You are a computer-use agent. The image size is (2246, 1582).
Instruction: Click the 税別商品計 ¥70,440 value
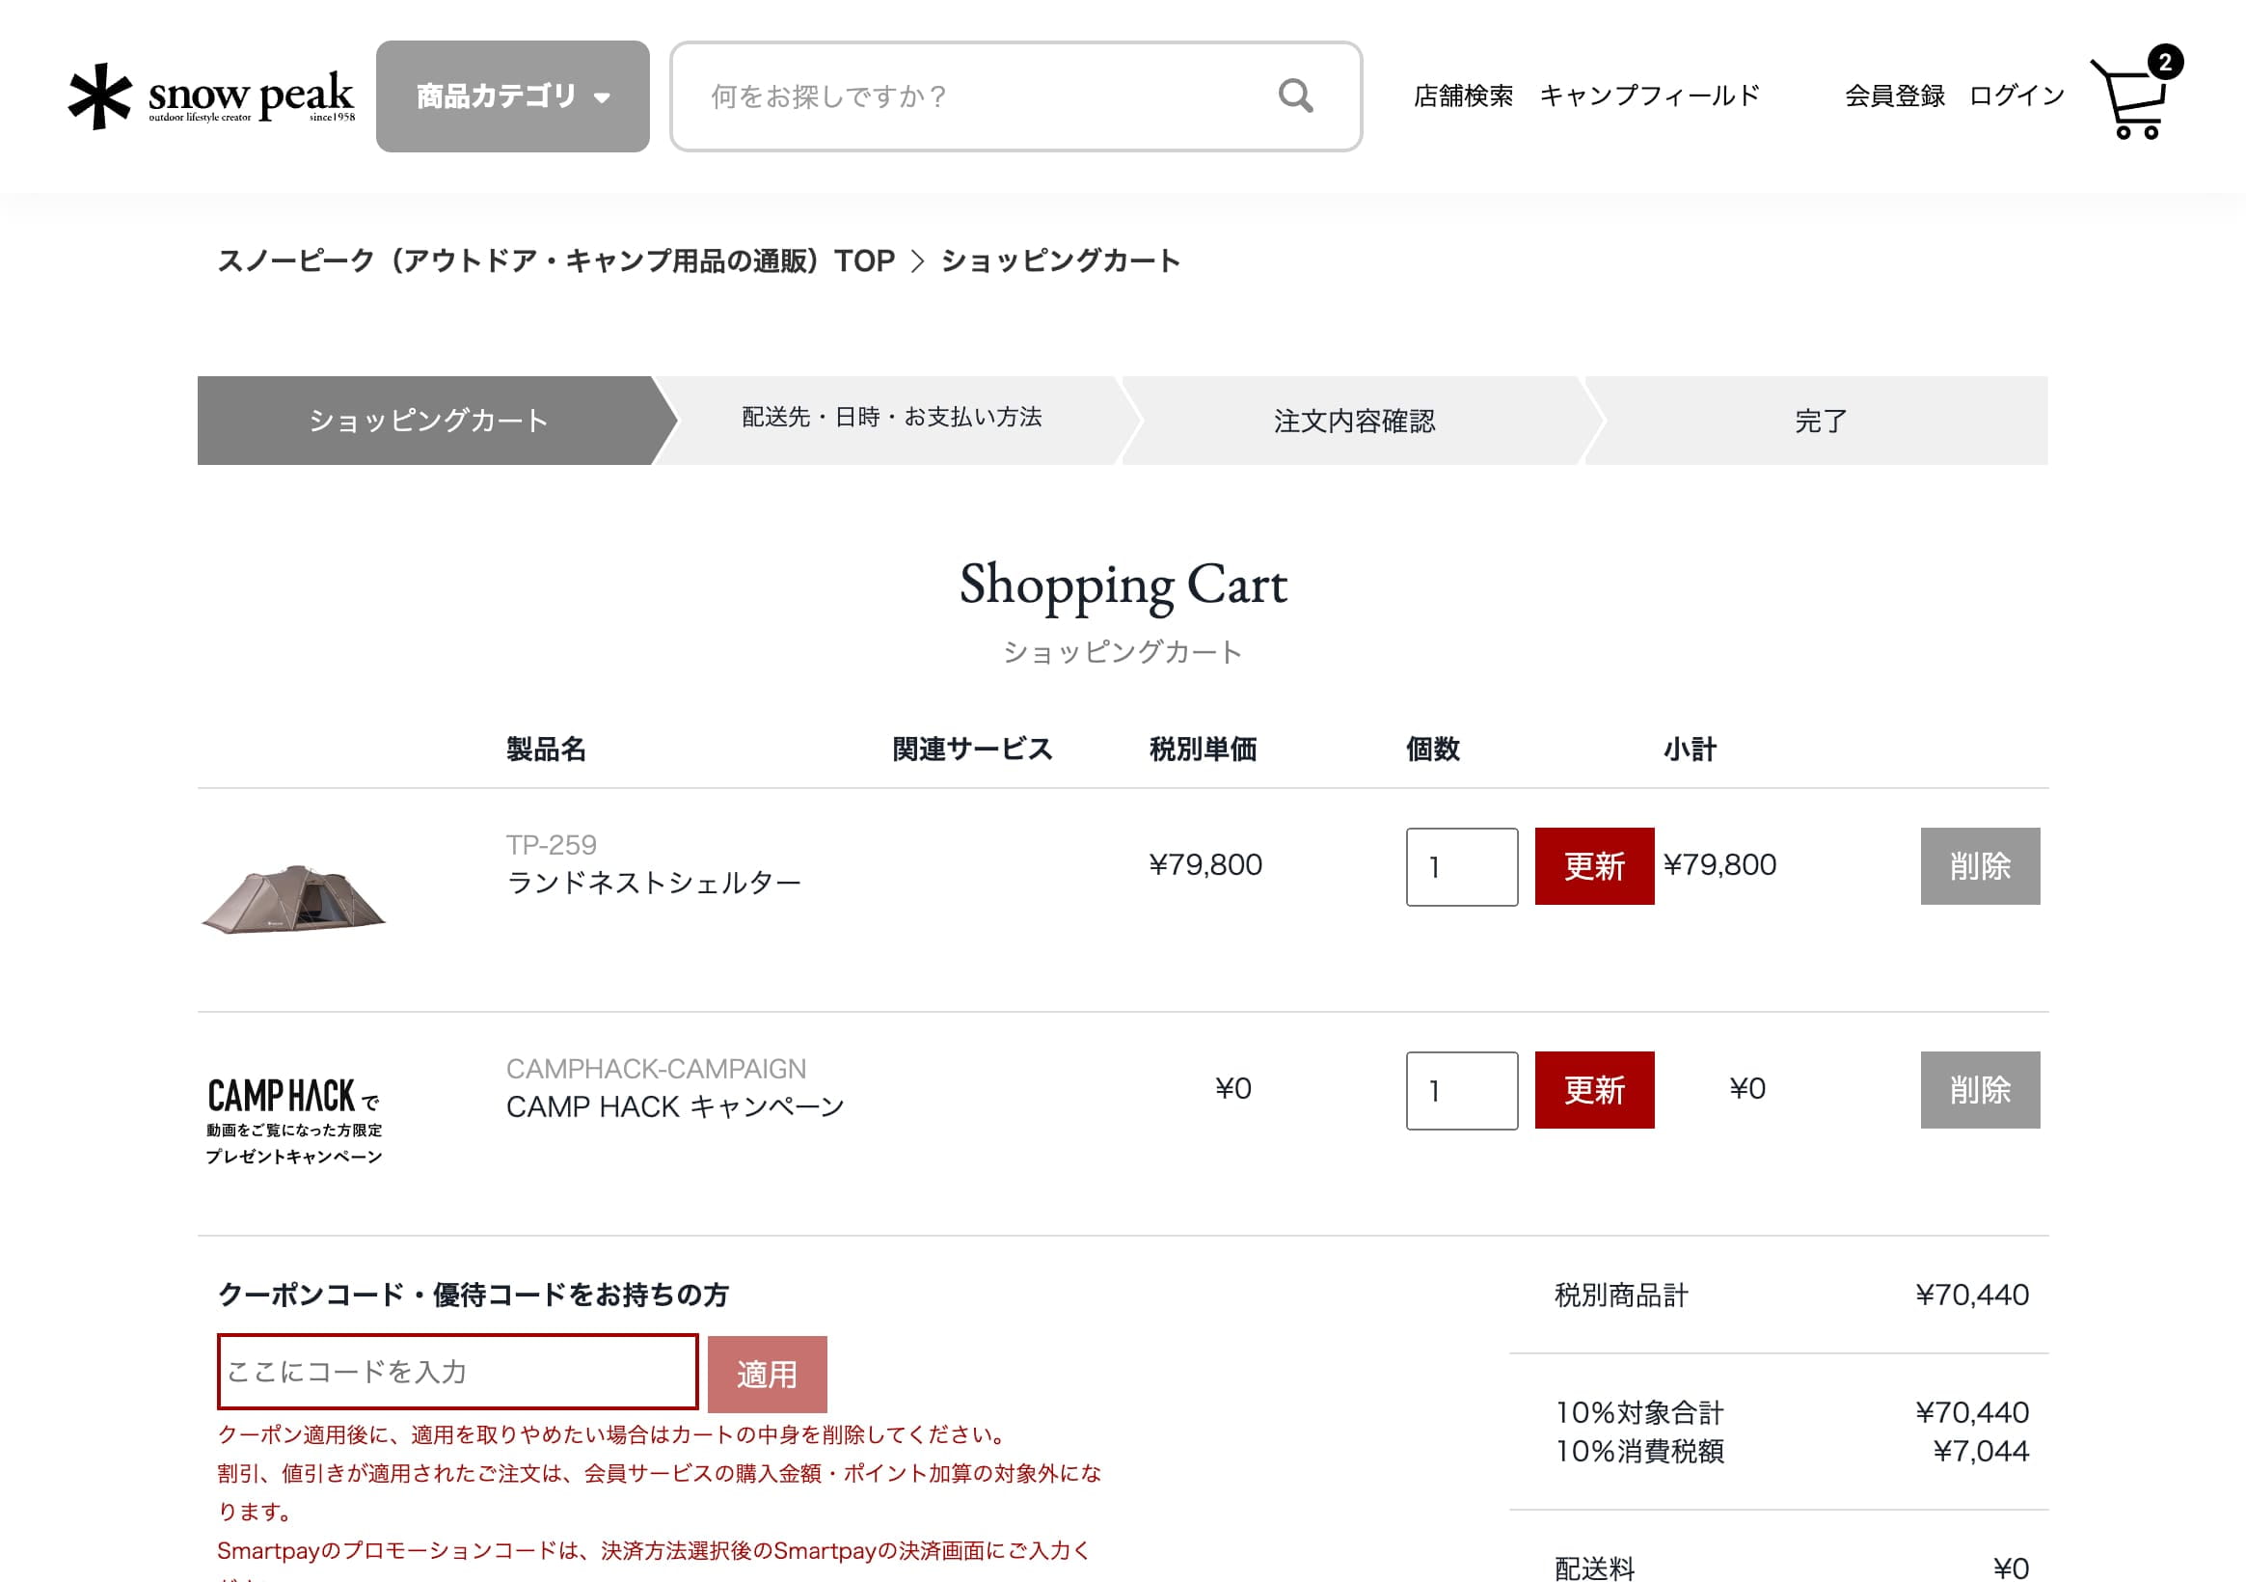tap(1972, 1296)
